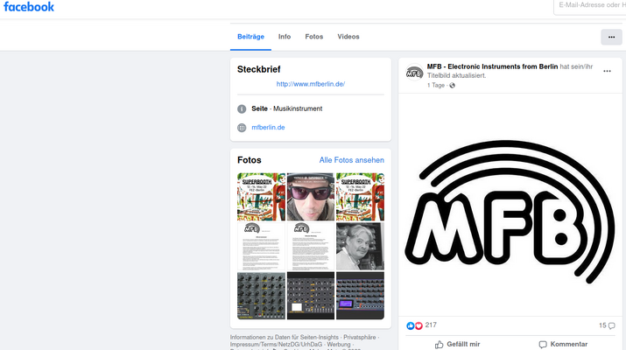Click the like reaction icon

coord(410,325)
